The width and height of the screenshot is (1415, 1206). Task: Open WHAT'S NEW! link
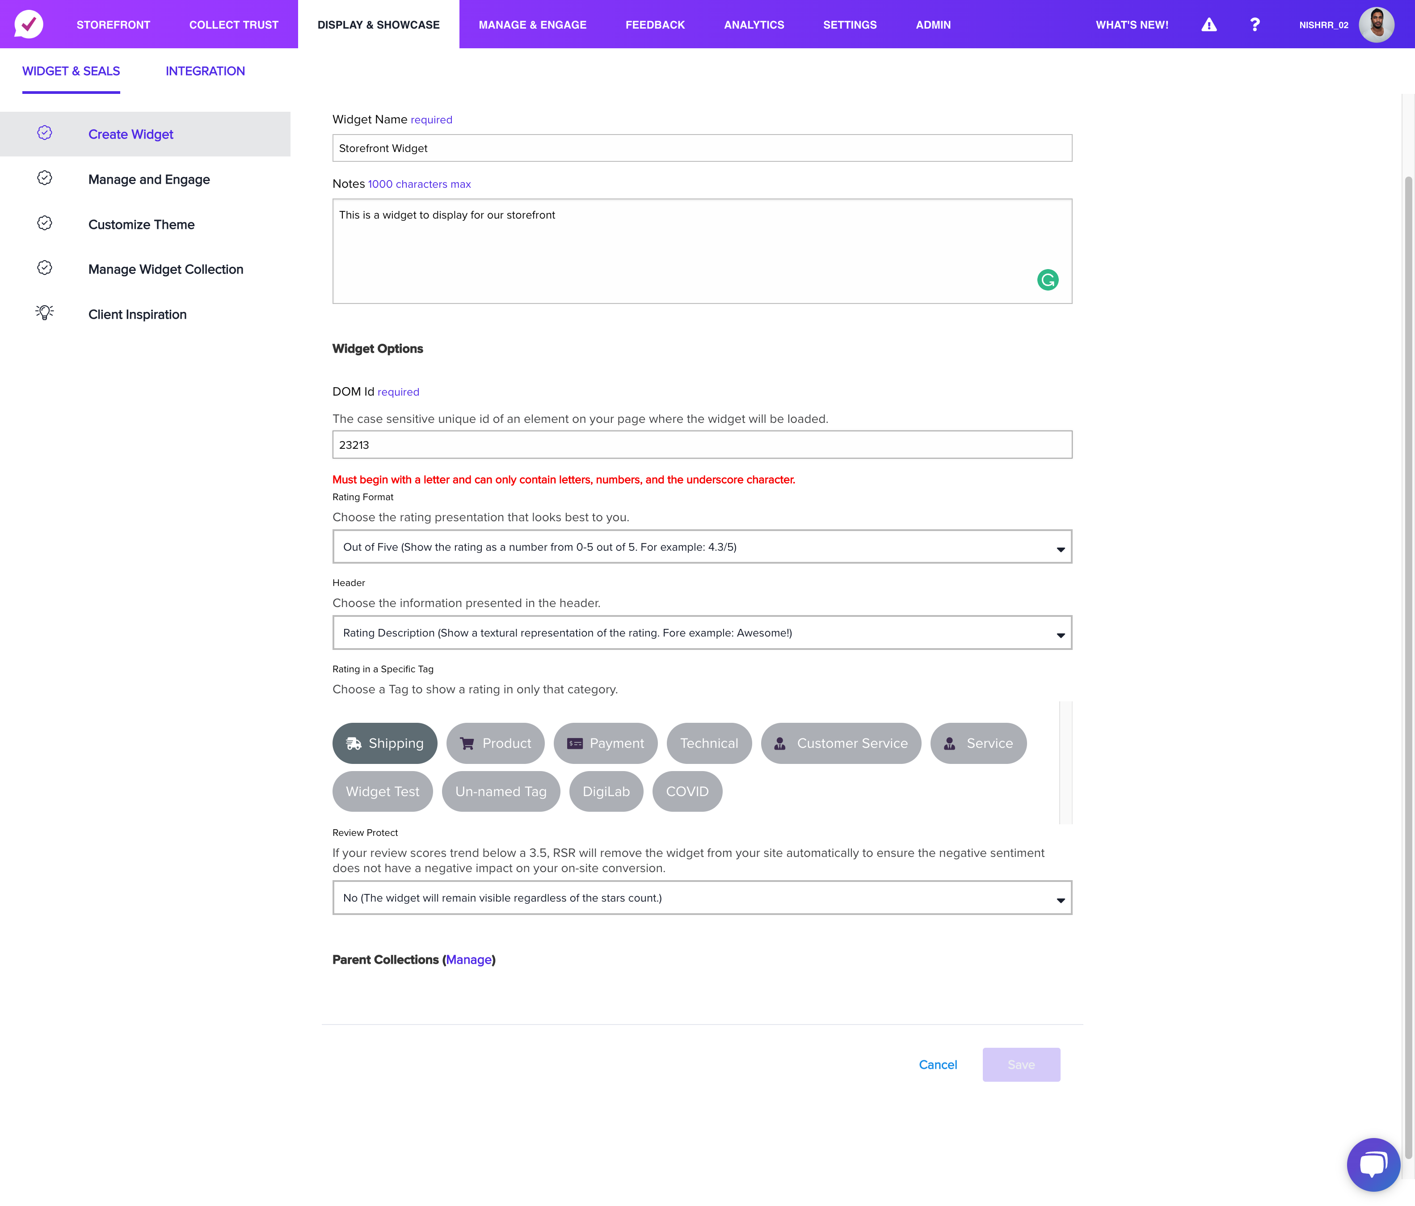[x=1132, y=25]
